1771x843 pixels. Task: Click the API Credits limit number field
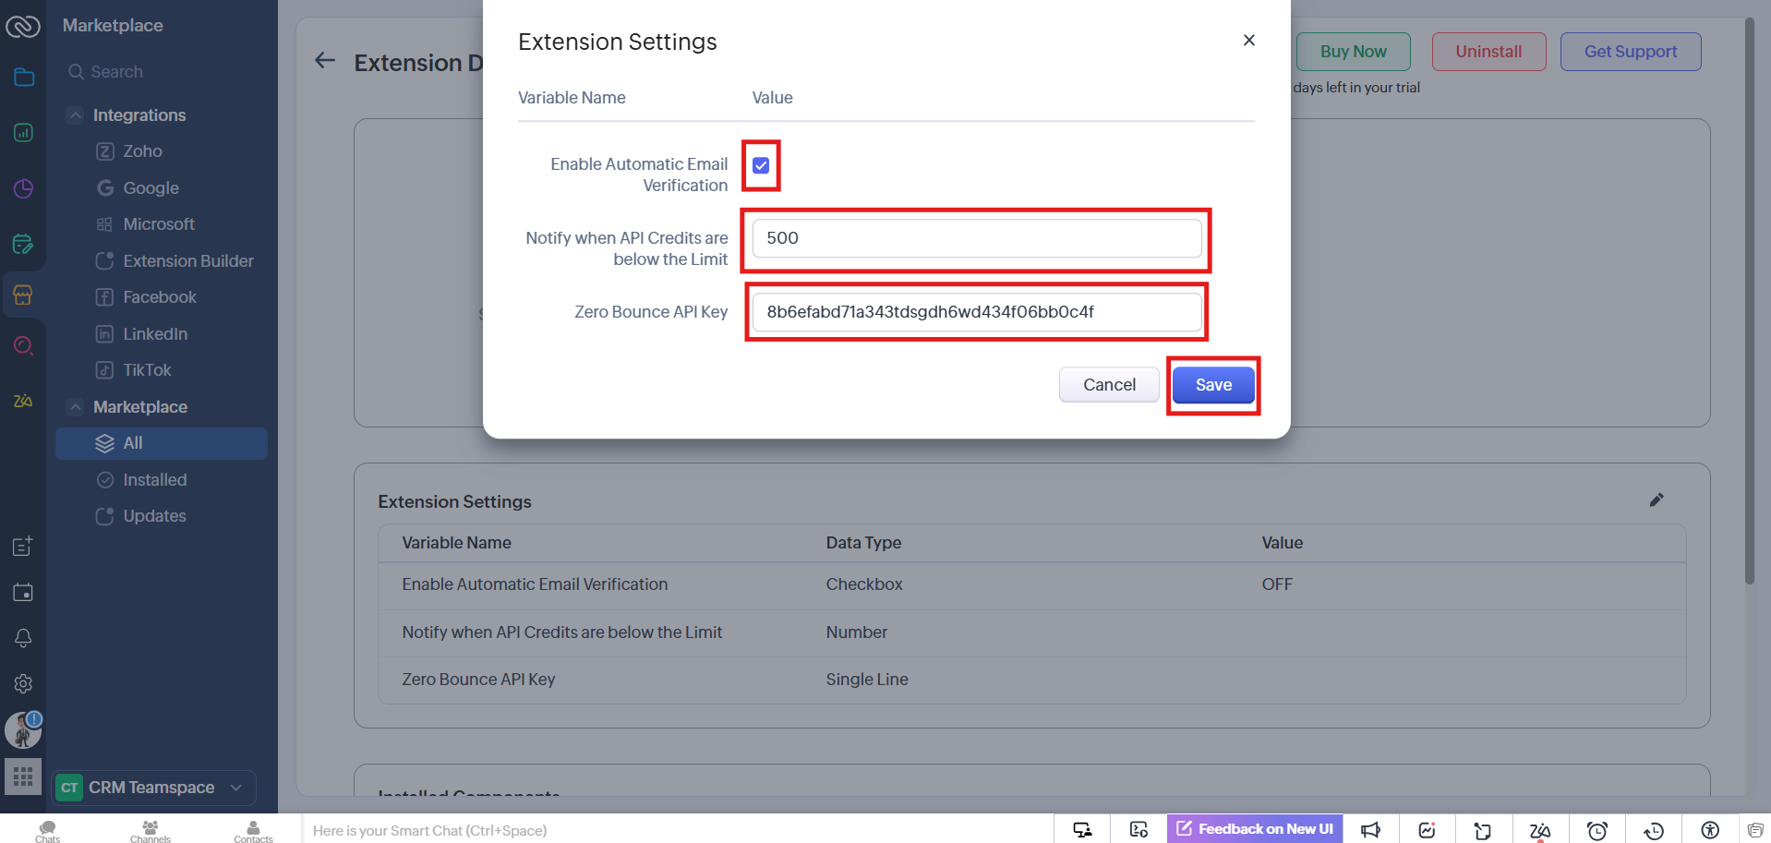(976, 238)
